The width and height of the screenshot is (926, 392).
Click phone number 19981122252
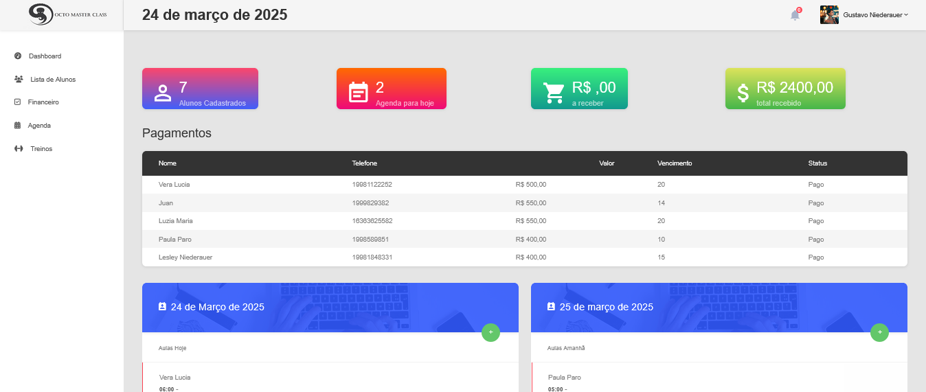[372, 185]
